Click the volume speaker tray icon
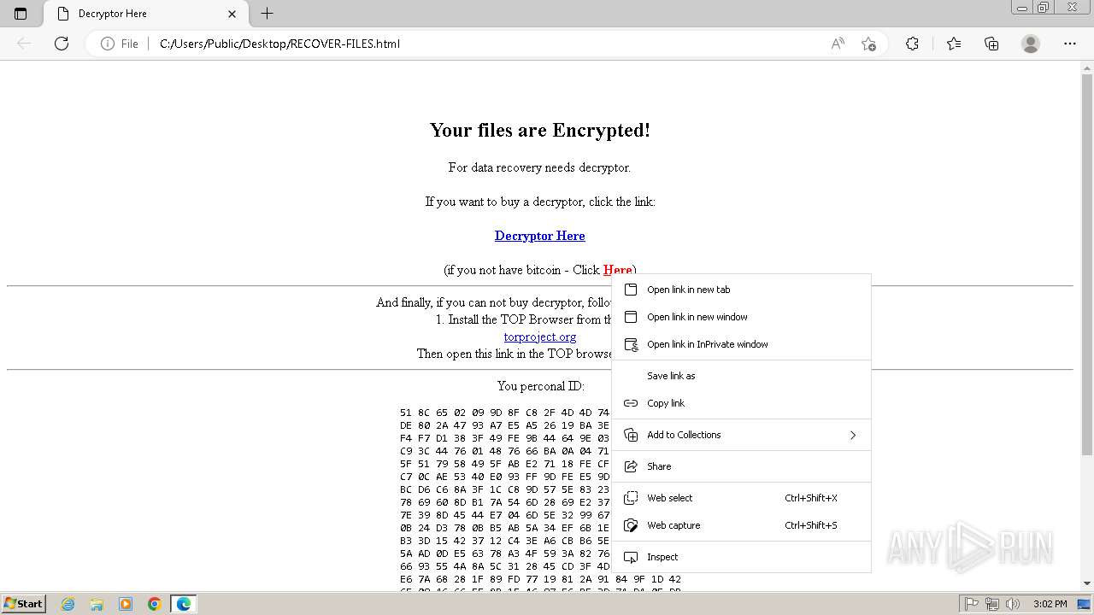Viewport: 1094px width, 615px height. point(1012,604)
